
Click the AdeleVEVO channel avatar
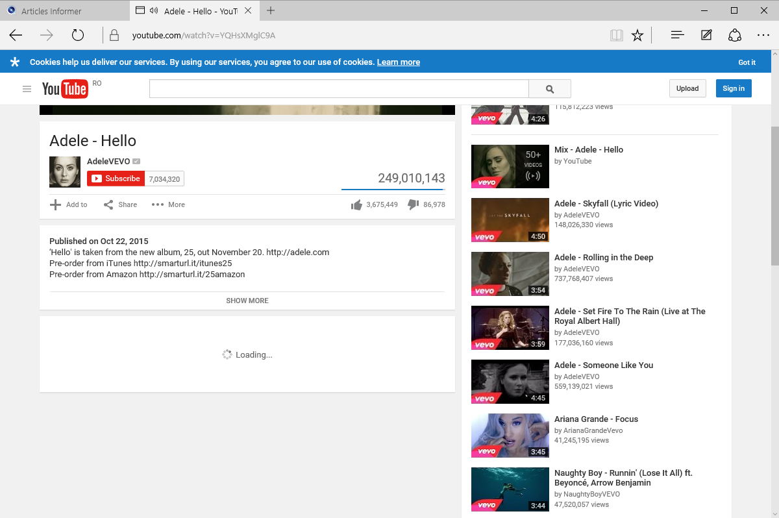[65, 172]
